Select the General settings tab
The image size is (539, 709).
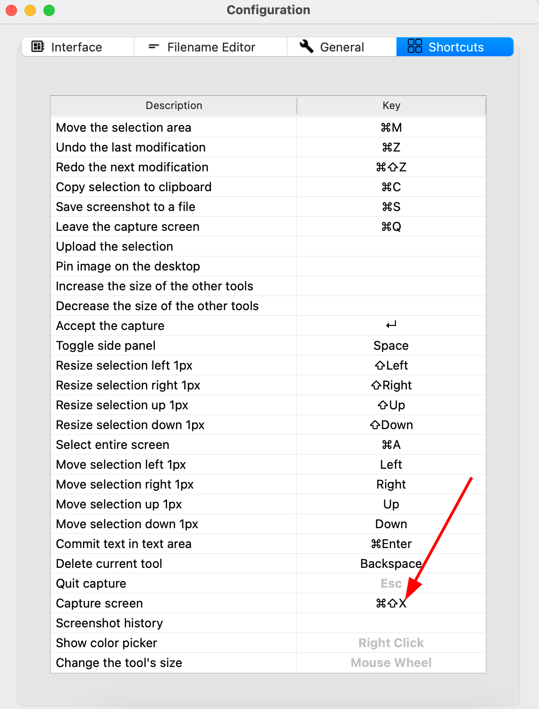pyautogui.click(x=342, y=47)
